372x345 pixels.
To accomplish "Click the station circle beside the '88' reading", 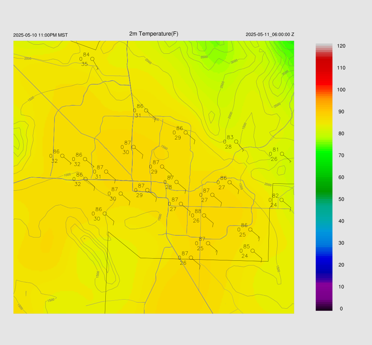I will 204,216.
